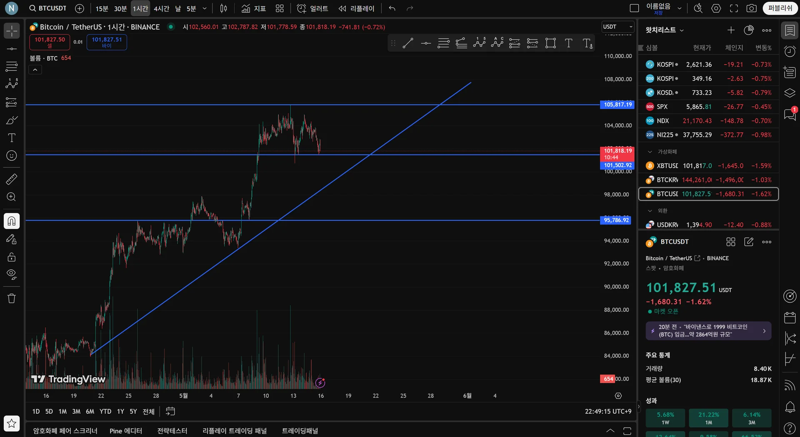The image size is (800, 437).
Task: Open the Pine 에디터 tab
Action: pos(126,431)
